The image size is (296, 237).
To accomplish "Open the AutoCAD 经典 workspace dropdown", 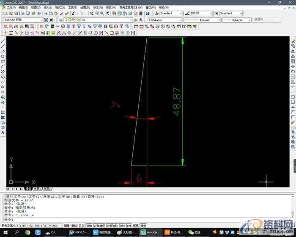I will 41,20.
